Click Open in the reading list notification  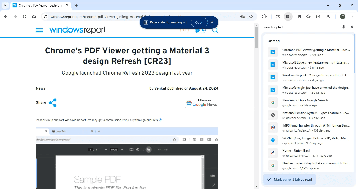tap(199, 22)
